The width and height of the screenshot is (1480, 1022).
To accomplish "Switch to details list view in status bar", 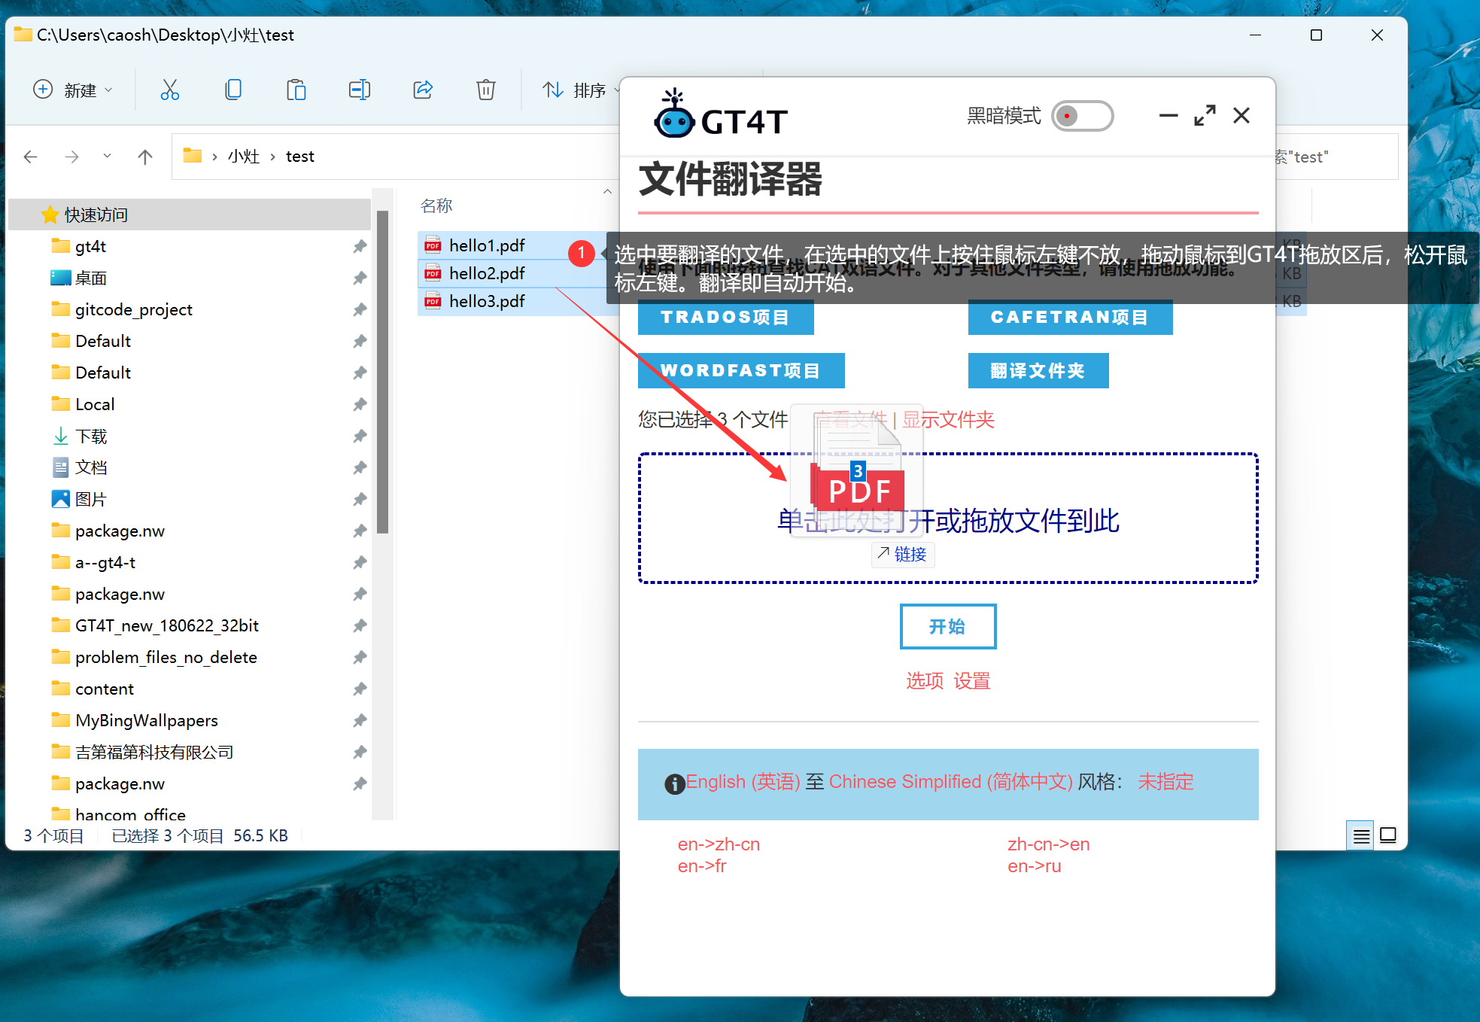I will [1361, 835].
